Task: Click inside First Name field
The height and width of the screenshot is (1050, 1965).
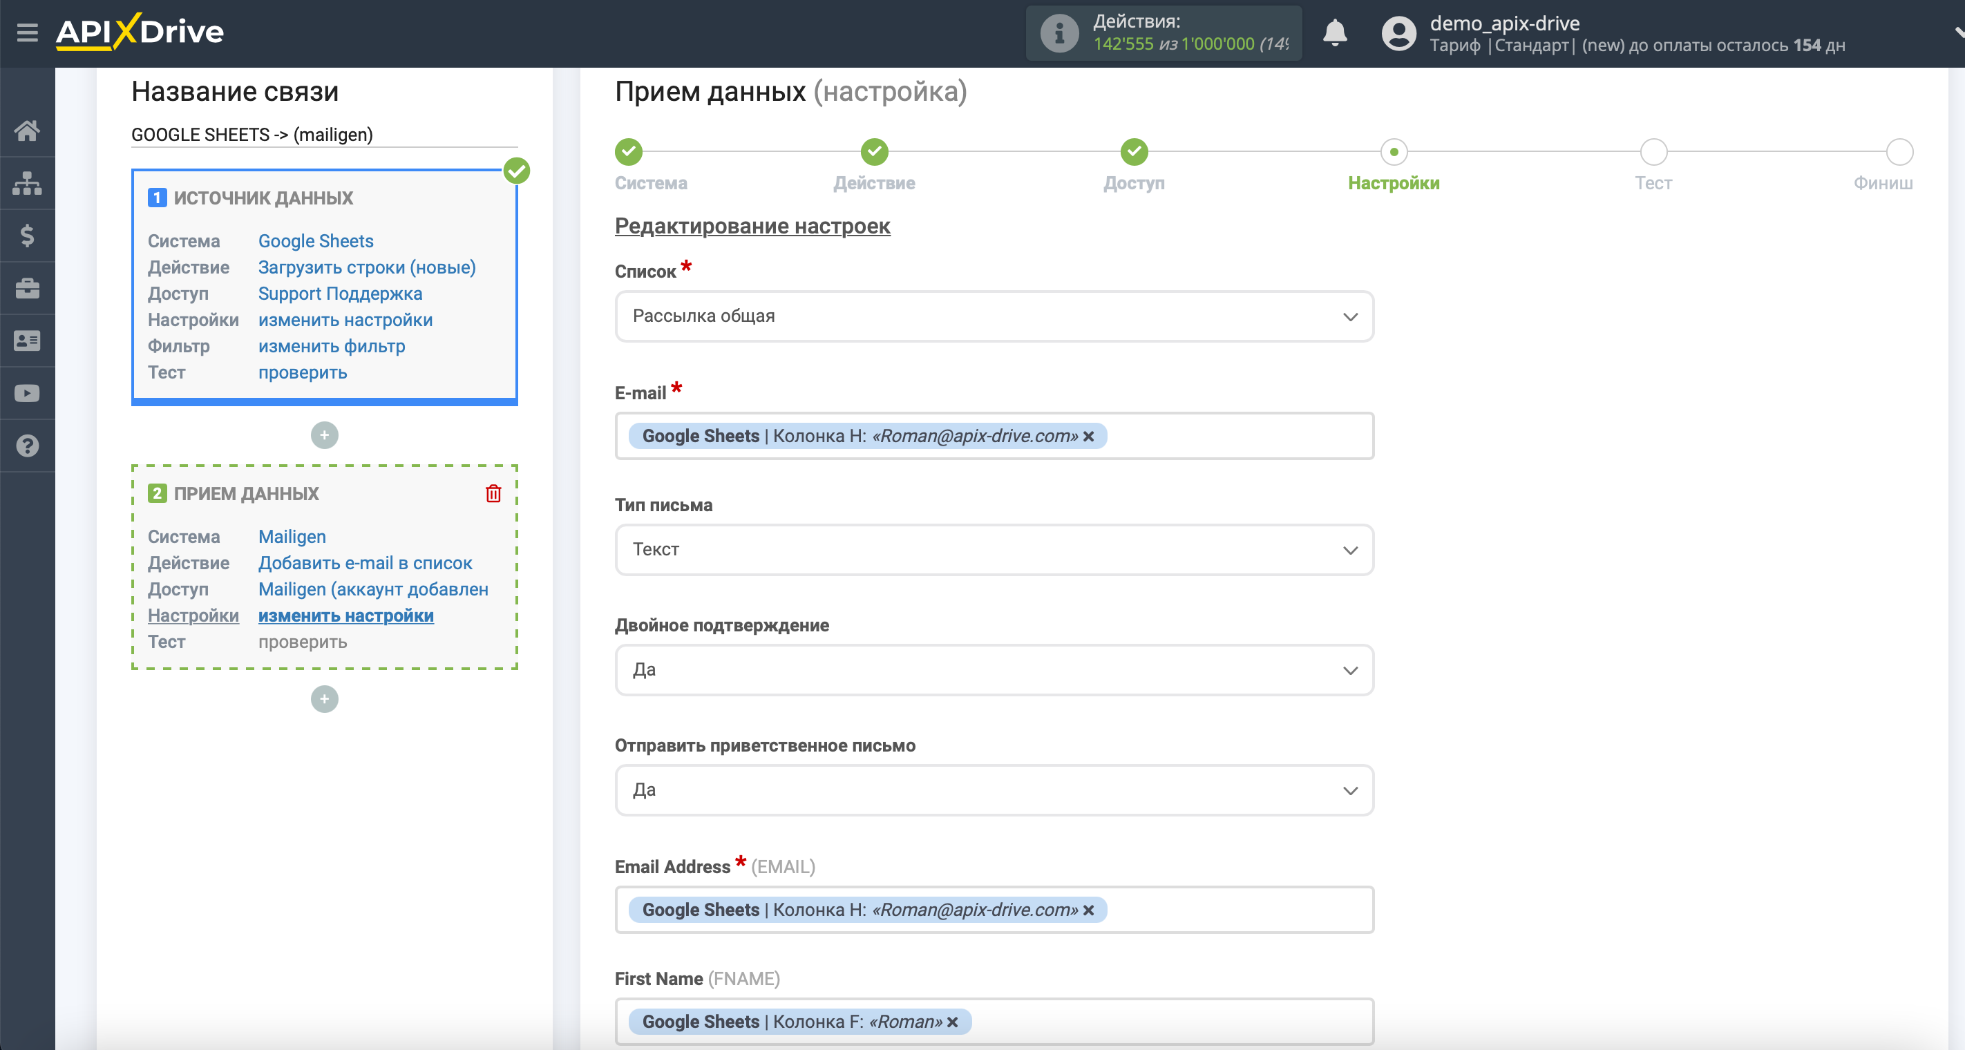Action: (994, 1022)
